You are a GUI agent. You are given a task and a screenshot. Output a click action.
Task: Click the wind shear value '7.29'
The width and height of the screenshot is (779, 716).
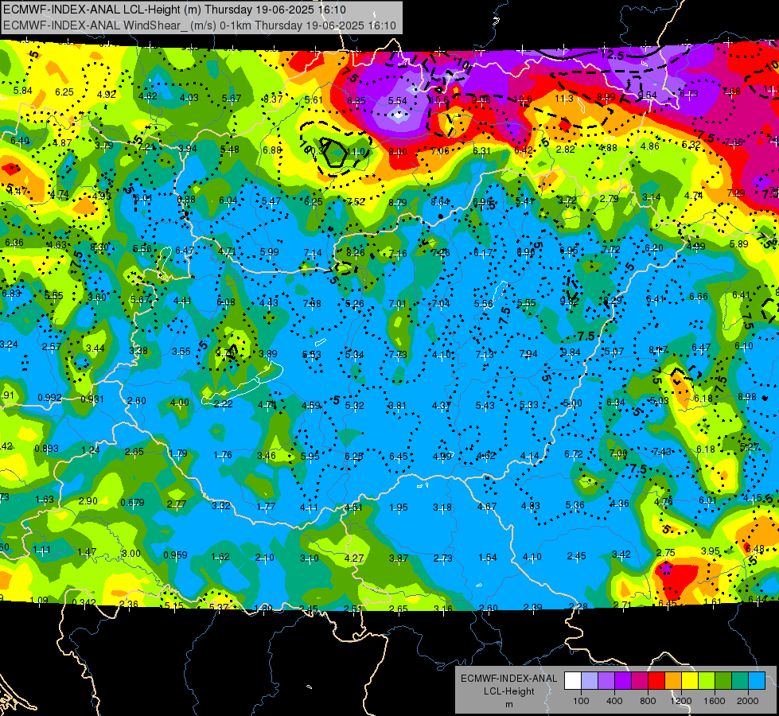click(736, 193)
